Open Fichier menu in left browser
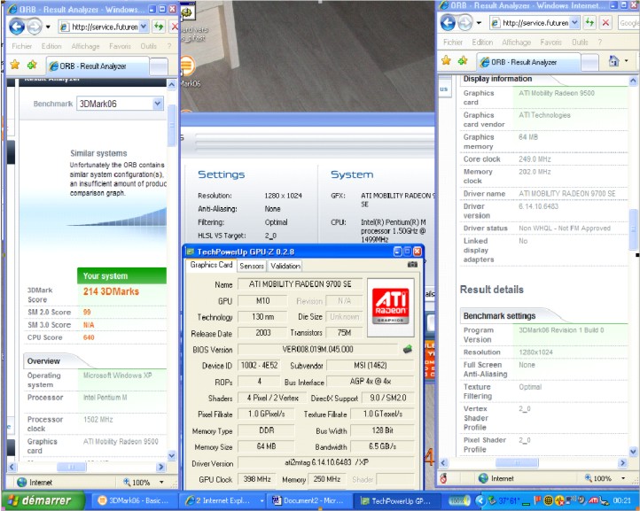Viewport: 640px width, 511px height. click(x=21, y=46)
